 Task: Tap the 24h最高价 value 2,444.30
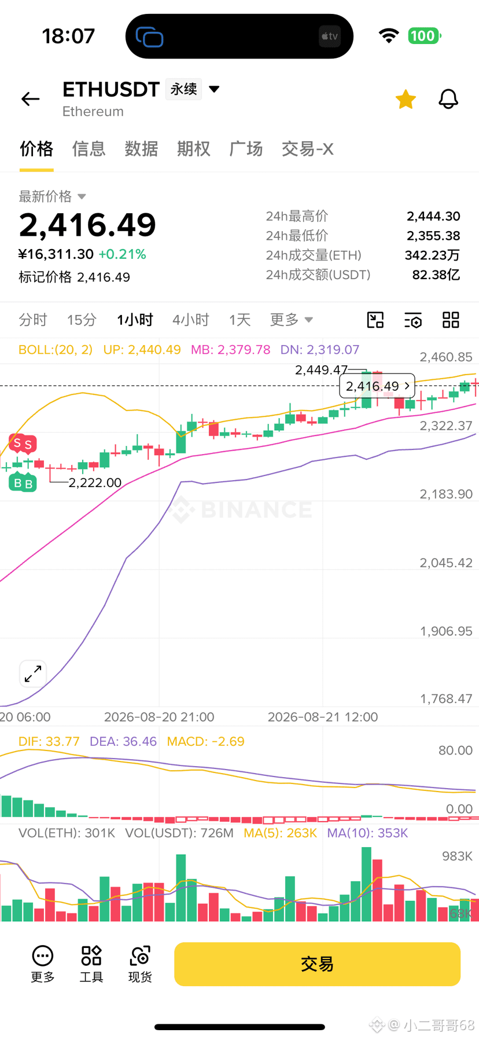433,217
